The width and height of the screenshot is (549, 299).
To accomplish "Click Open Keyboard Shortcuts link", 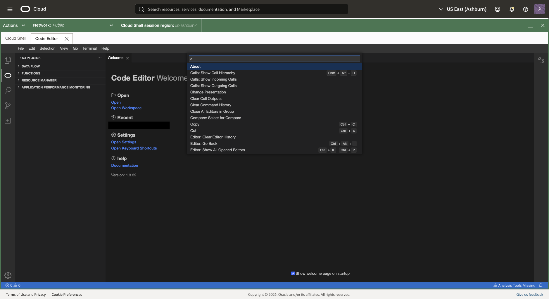I will (134, 148).
